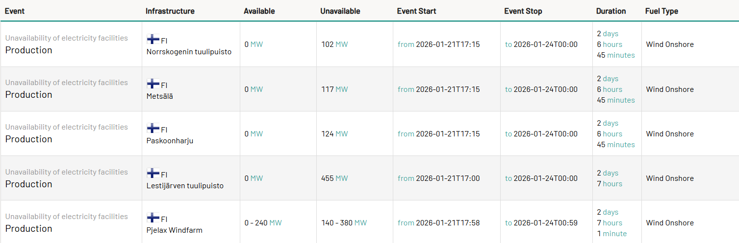This screenshot has height=243, width=739.
Task: Click the Event Start column header
Action: tap(416, 11)
